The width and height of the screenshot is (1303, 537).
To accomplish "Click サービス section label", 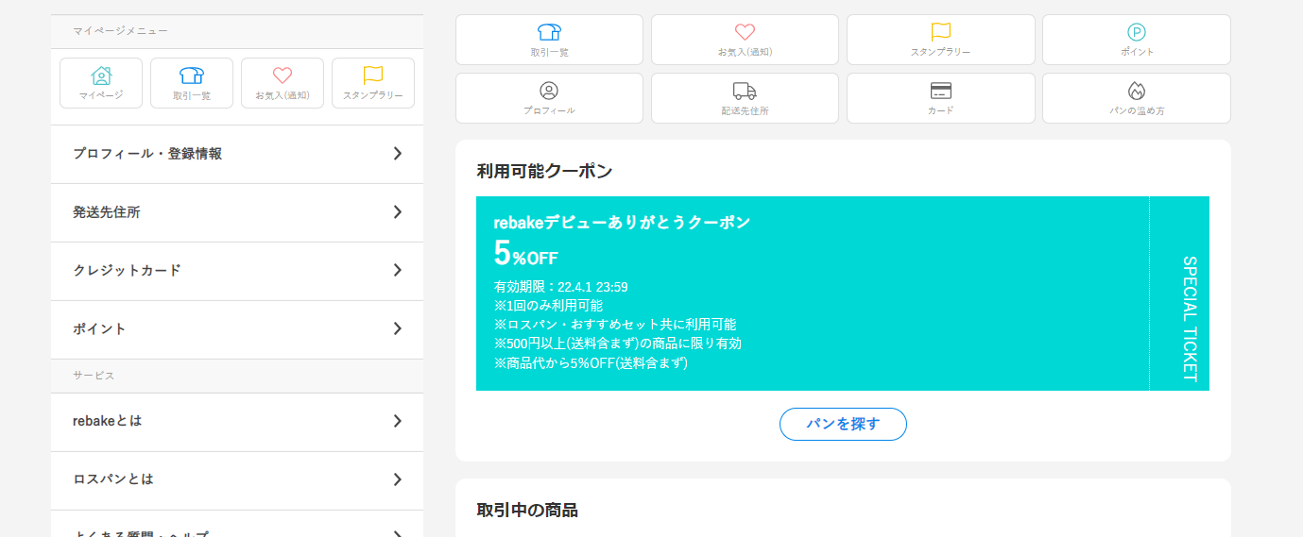I will [x=94, y=376].
